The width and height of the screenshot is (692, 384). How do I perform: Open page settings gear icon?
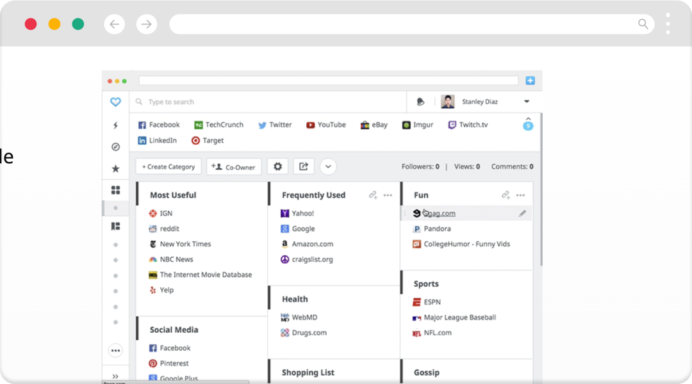(x=277, y=166)
